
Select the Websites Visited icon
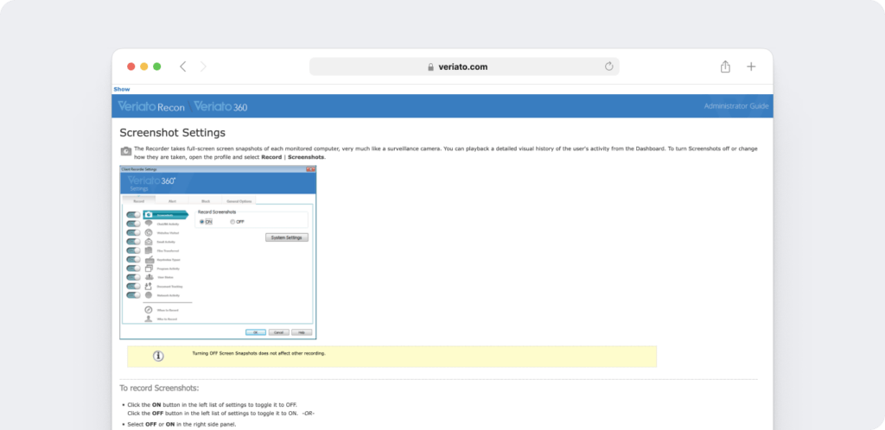(x=149, y=233)
